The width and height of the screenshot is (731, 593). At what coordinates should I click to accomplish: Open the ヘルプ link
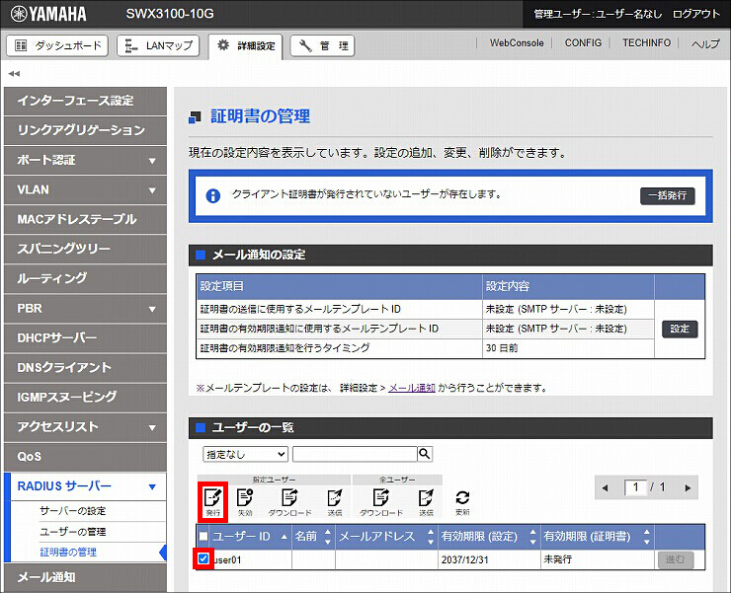tap(705, 43)
